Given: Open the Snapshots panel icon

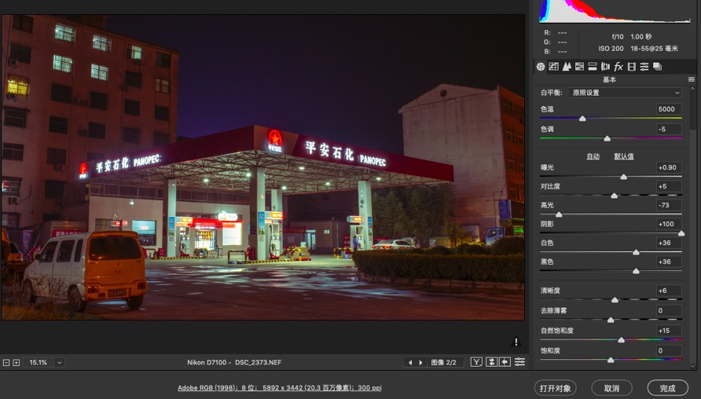Looking at the screenshot, I should tap(657, 67).
